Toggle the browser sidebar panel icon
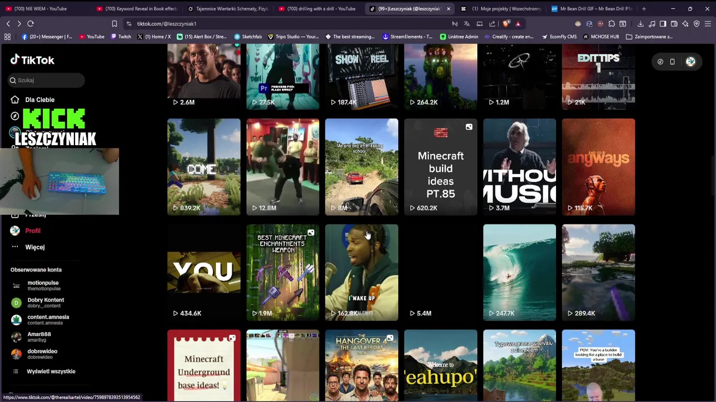This screenshot has height=402, width=716. (x=663, y=23)
